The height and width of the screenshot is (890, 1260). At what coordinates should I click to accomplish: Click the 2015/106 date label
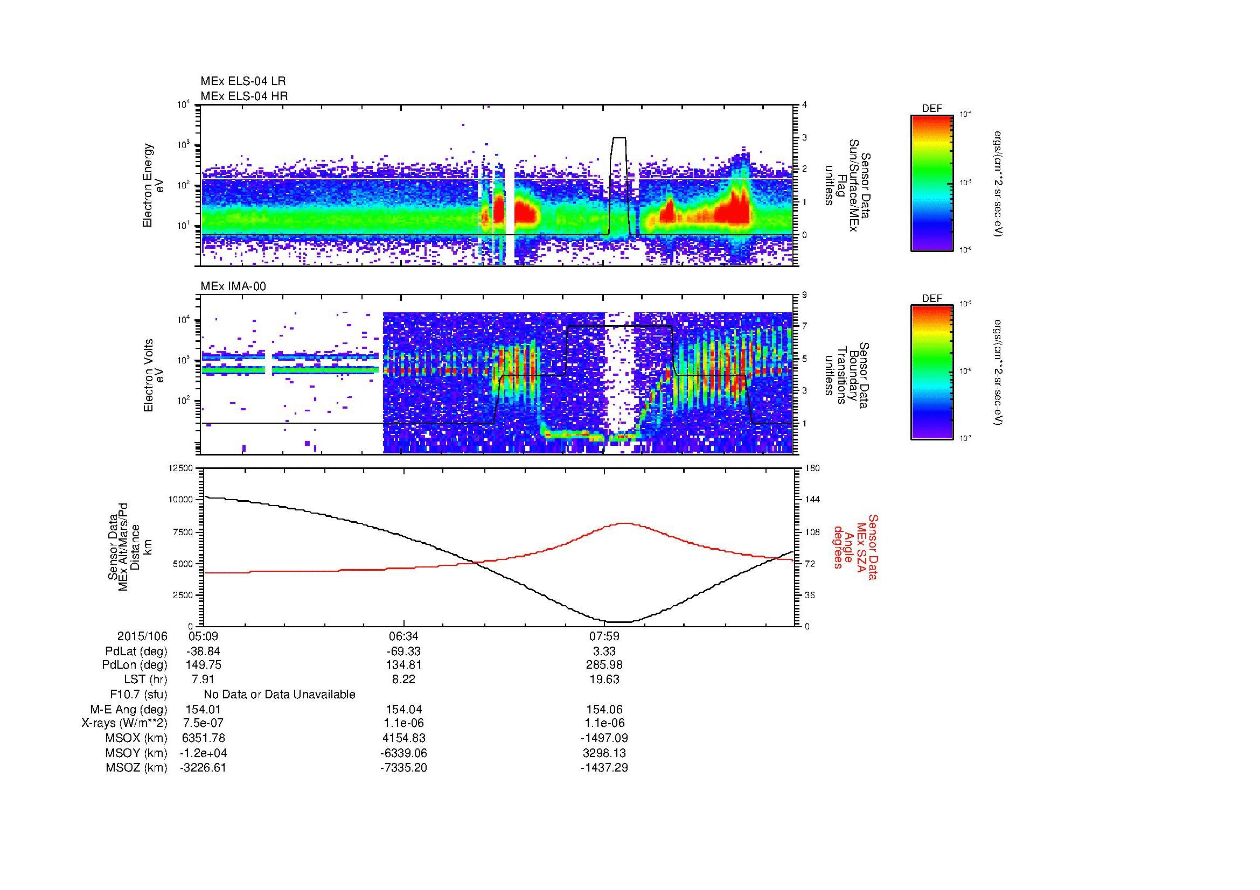pyautogui.click(x=142, y=636)
